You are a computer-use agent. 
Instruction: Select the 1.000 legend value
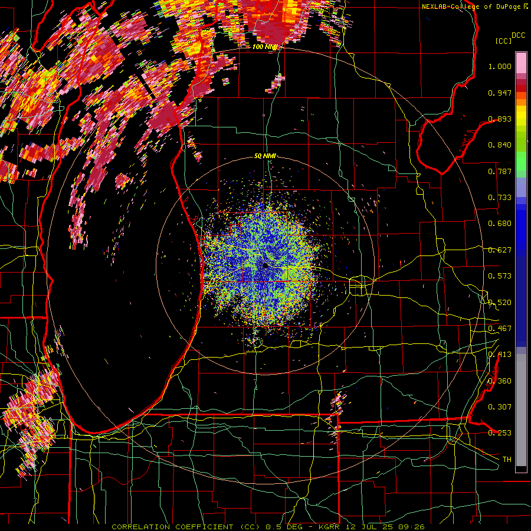pos(500,66)
